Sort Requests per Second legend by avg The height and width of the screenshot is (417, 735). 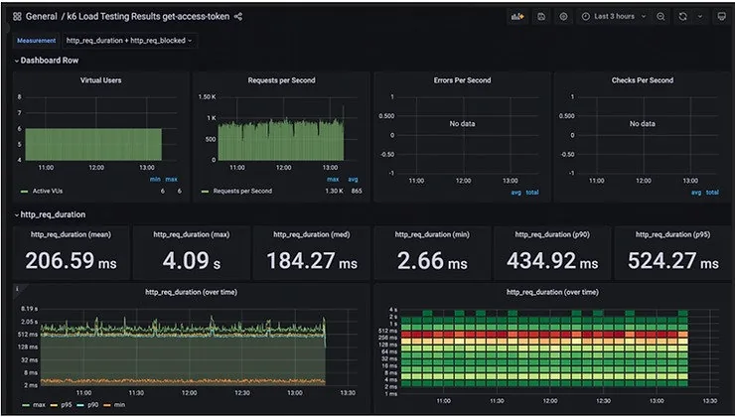coord(353,180)
